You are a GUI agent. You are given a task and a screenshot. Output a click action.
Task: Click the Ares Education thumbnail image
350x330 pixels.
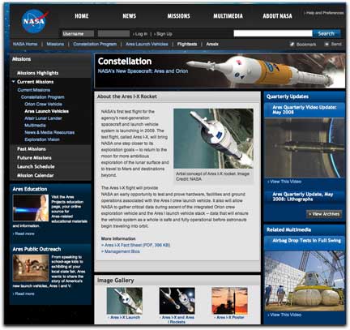(31, 208)
